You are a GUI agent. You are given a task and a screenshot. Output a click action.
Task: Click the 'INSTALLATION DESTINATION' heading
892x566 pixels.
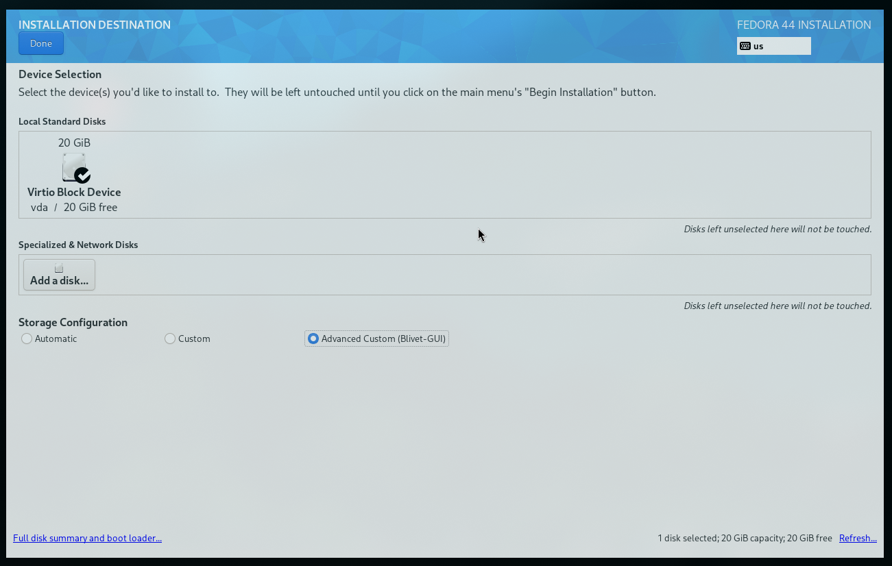point(95,25)
